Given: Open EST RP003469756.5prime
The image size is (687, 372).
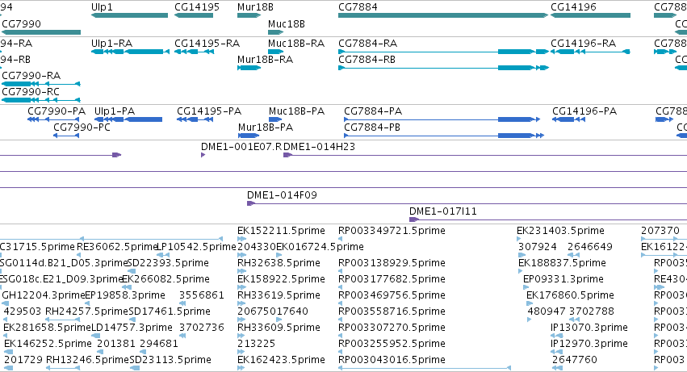Looking at the screenshot, I should coord(392,295).
